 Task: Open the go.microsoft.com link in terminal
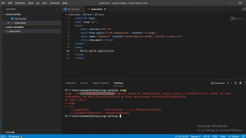point(155,97)
